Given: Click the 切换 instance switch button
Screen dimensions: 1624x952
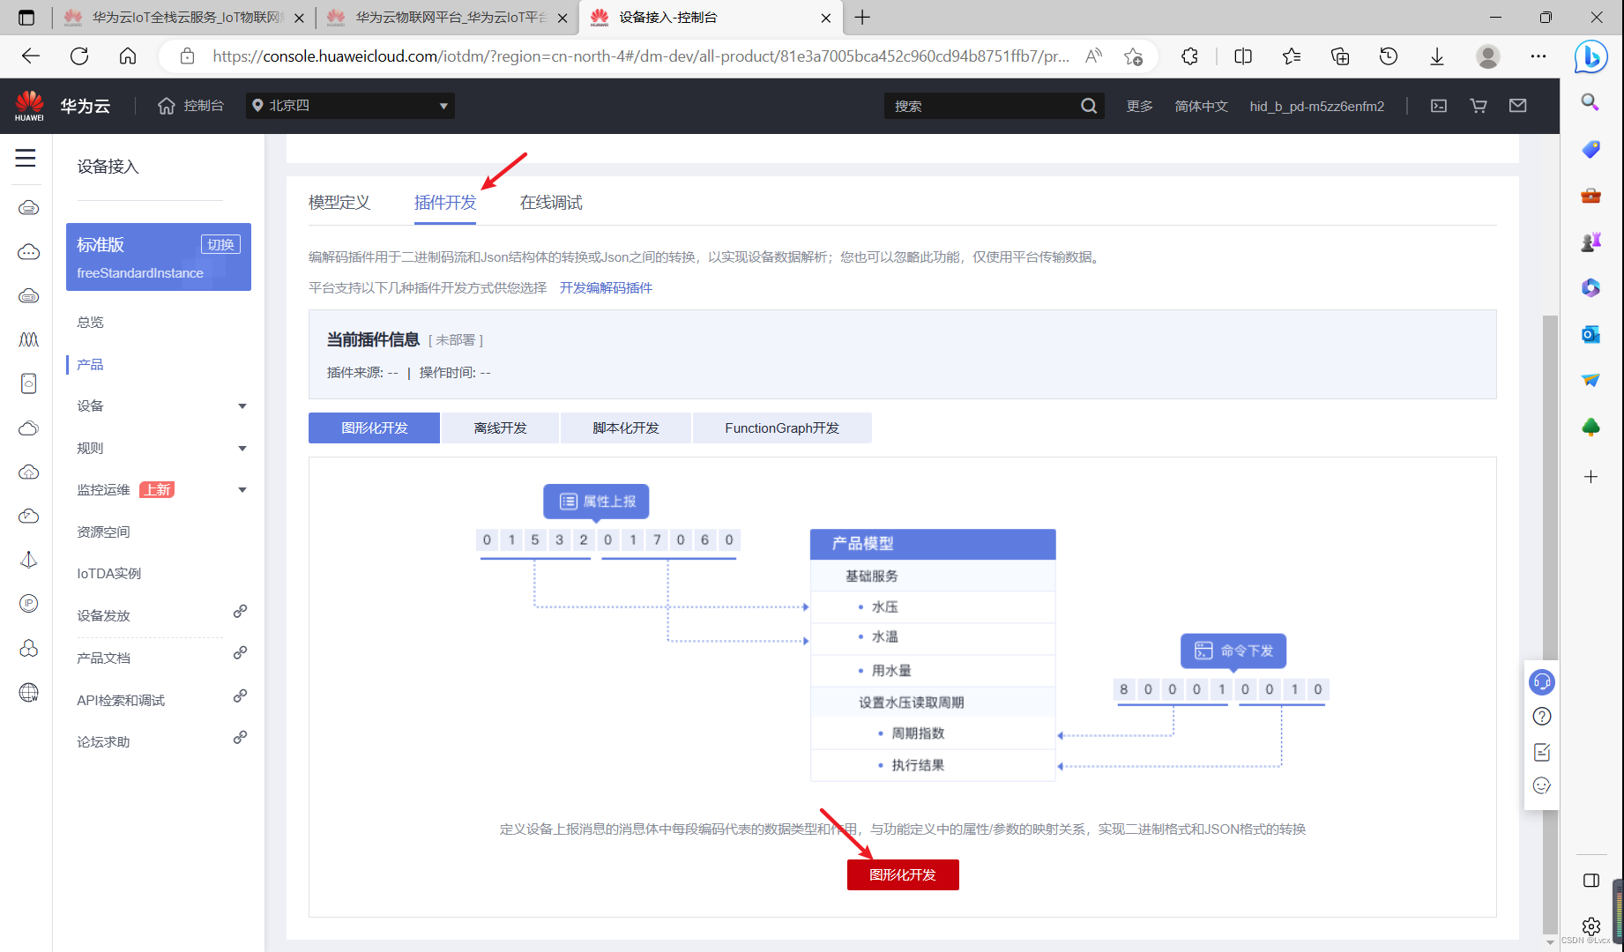Looking at the screenshot, I should (x=220, y=244).
